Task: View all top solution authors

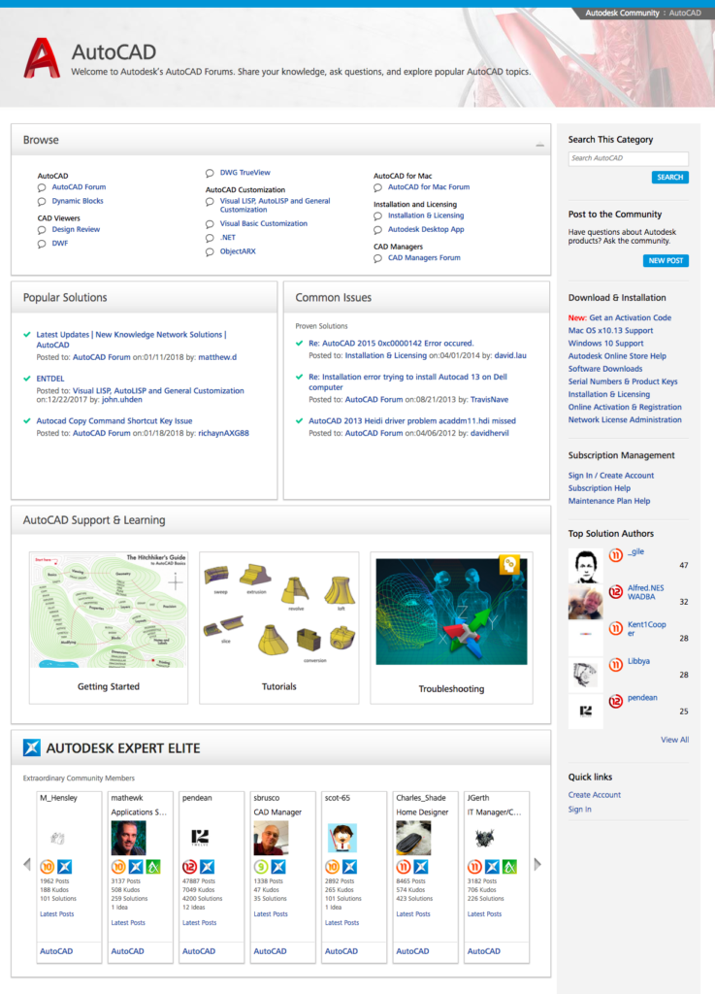Action: click(674, 740)
